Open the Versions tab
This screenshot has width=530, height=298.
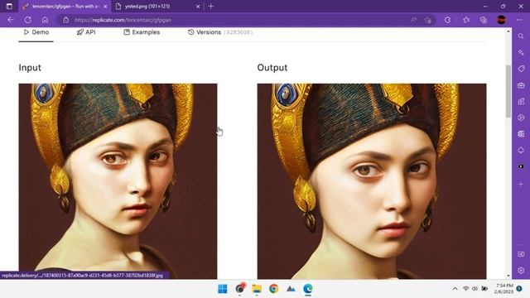220,32
